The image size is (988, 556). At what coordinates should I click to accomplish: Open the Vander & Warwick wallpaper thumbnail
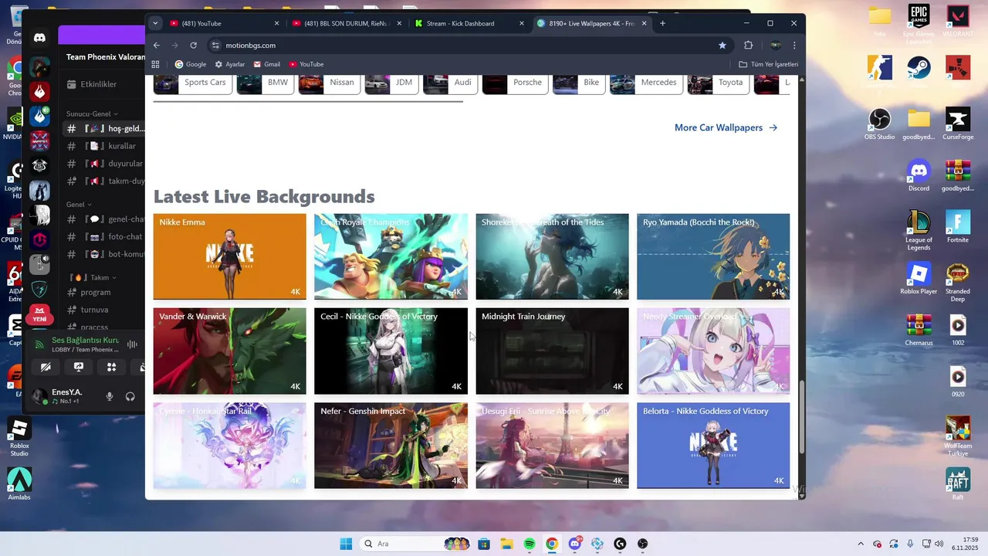click(229, 351)
